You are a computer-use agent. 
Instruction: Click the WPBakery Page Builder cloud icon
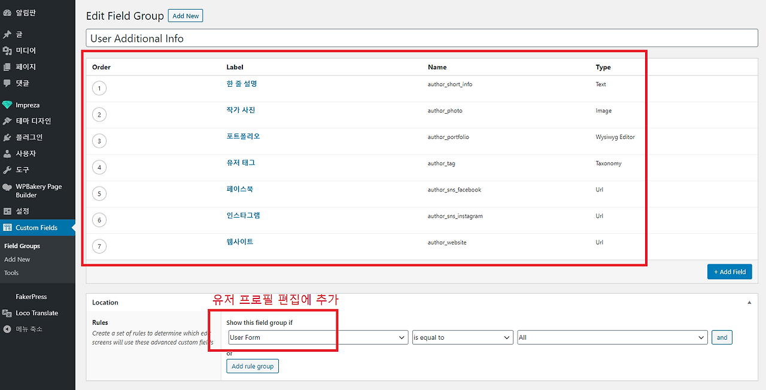(7, 187)
